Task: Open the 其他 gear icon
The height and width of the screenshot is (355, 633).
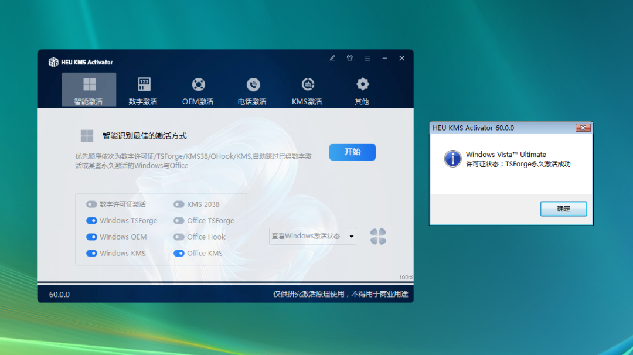Action: [362, 84]
